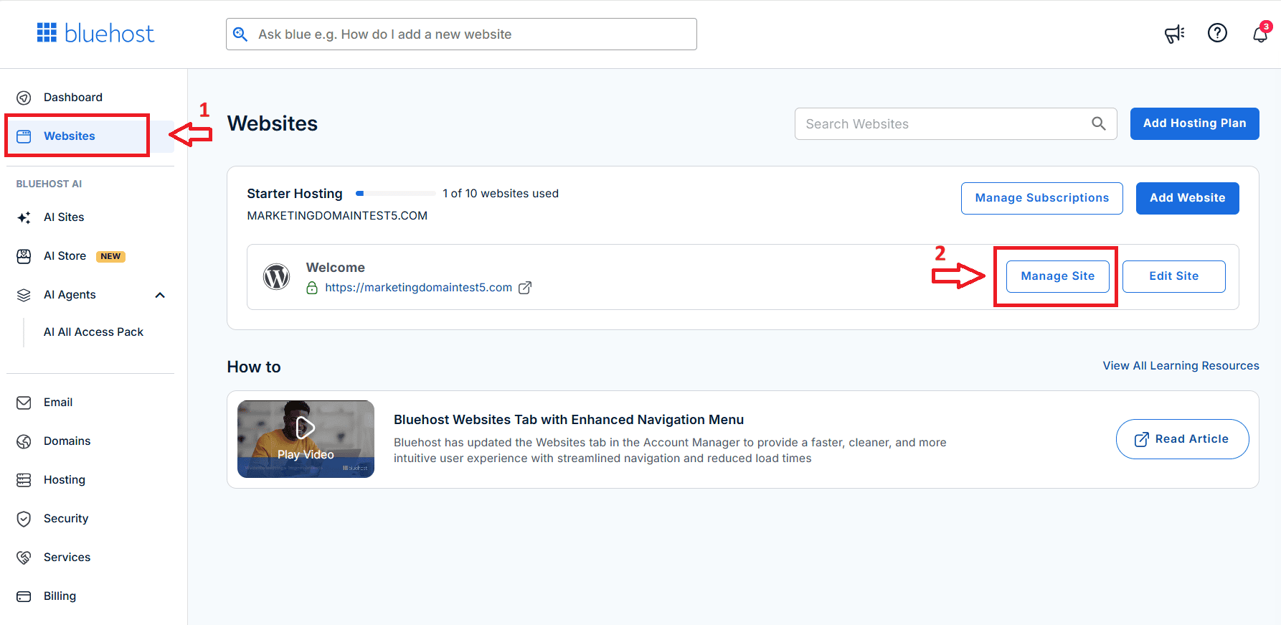Click the Edit Site button

[1174, 276]
